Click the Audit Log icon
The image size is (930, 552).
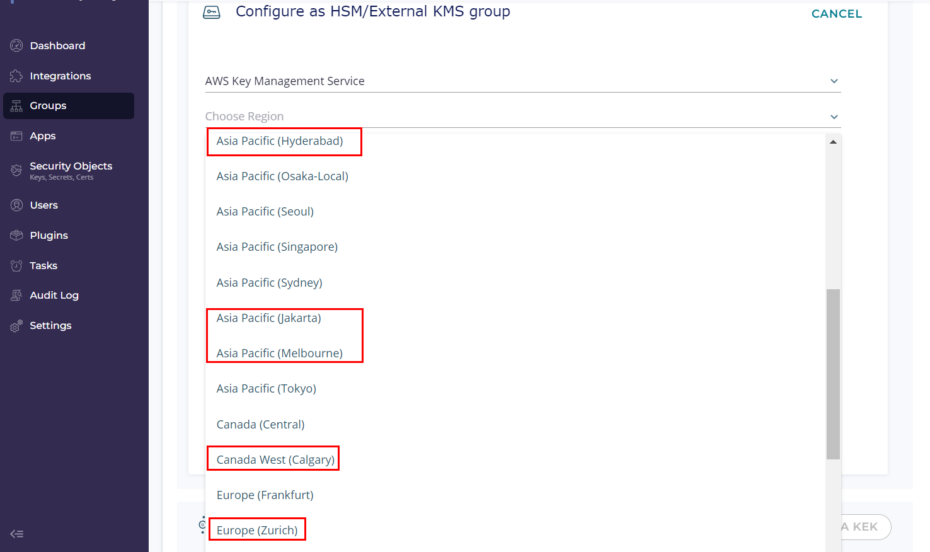[x=16, y=296]
